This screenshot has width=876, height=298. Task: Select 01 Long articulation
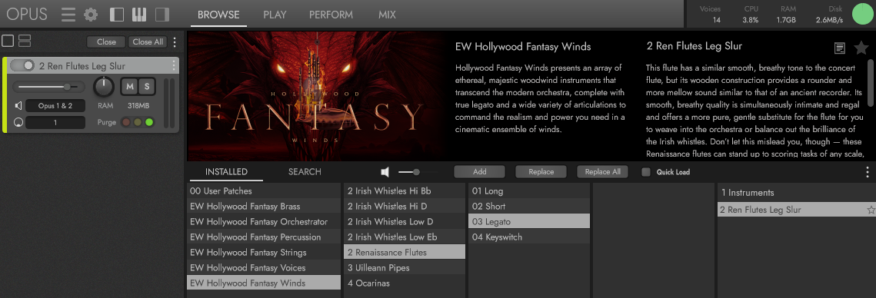[529, 190]
